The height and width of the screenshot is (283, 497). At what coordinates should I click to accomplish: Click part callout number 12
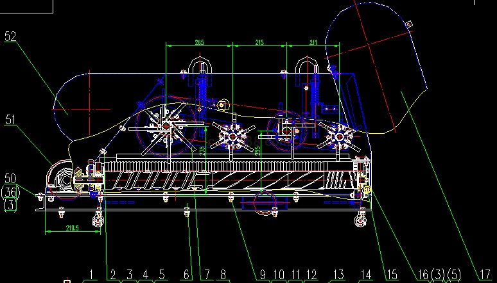pyautogui.click(x=311, y=275)
